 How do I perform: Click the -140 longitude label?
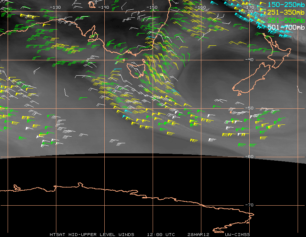104,7
